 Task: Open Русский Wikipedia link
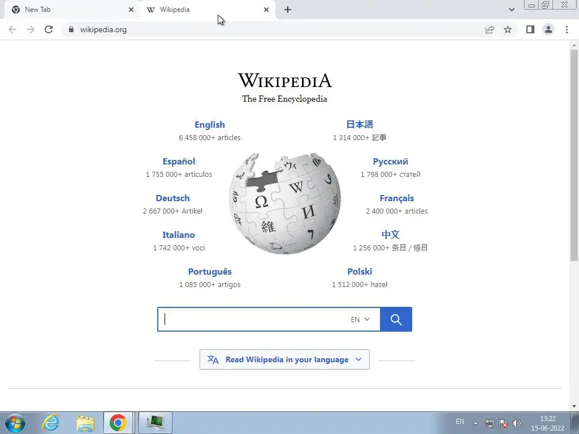pyautogui.click(x=390, y=161)
